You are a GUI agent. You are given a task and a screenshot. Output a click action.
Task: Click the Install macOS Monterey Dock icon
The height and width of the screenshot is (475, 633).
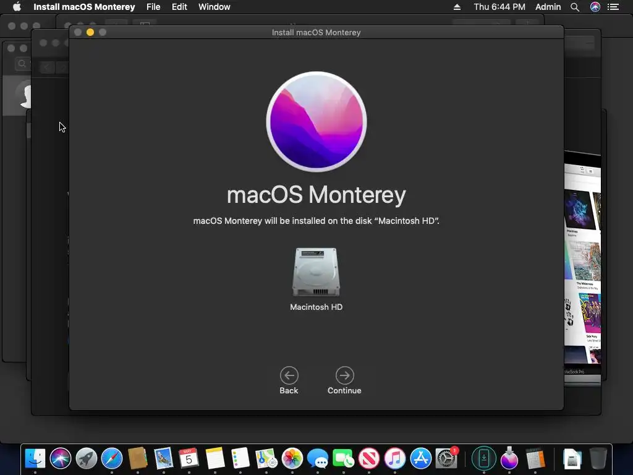pyautogui.click(x=509, y=458)
